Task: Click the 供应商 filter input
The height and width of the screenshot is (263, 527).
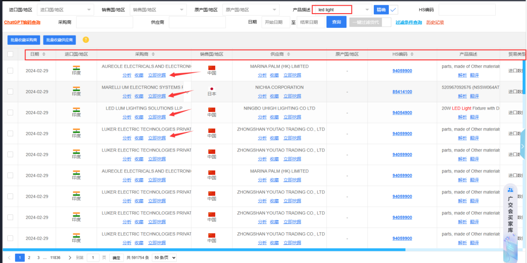Action: tap(197, 22)
